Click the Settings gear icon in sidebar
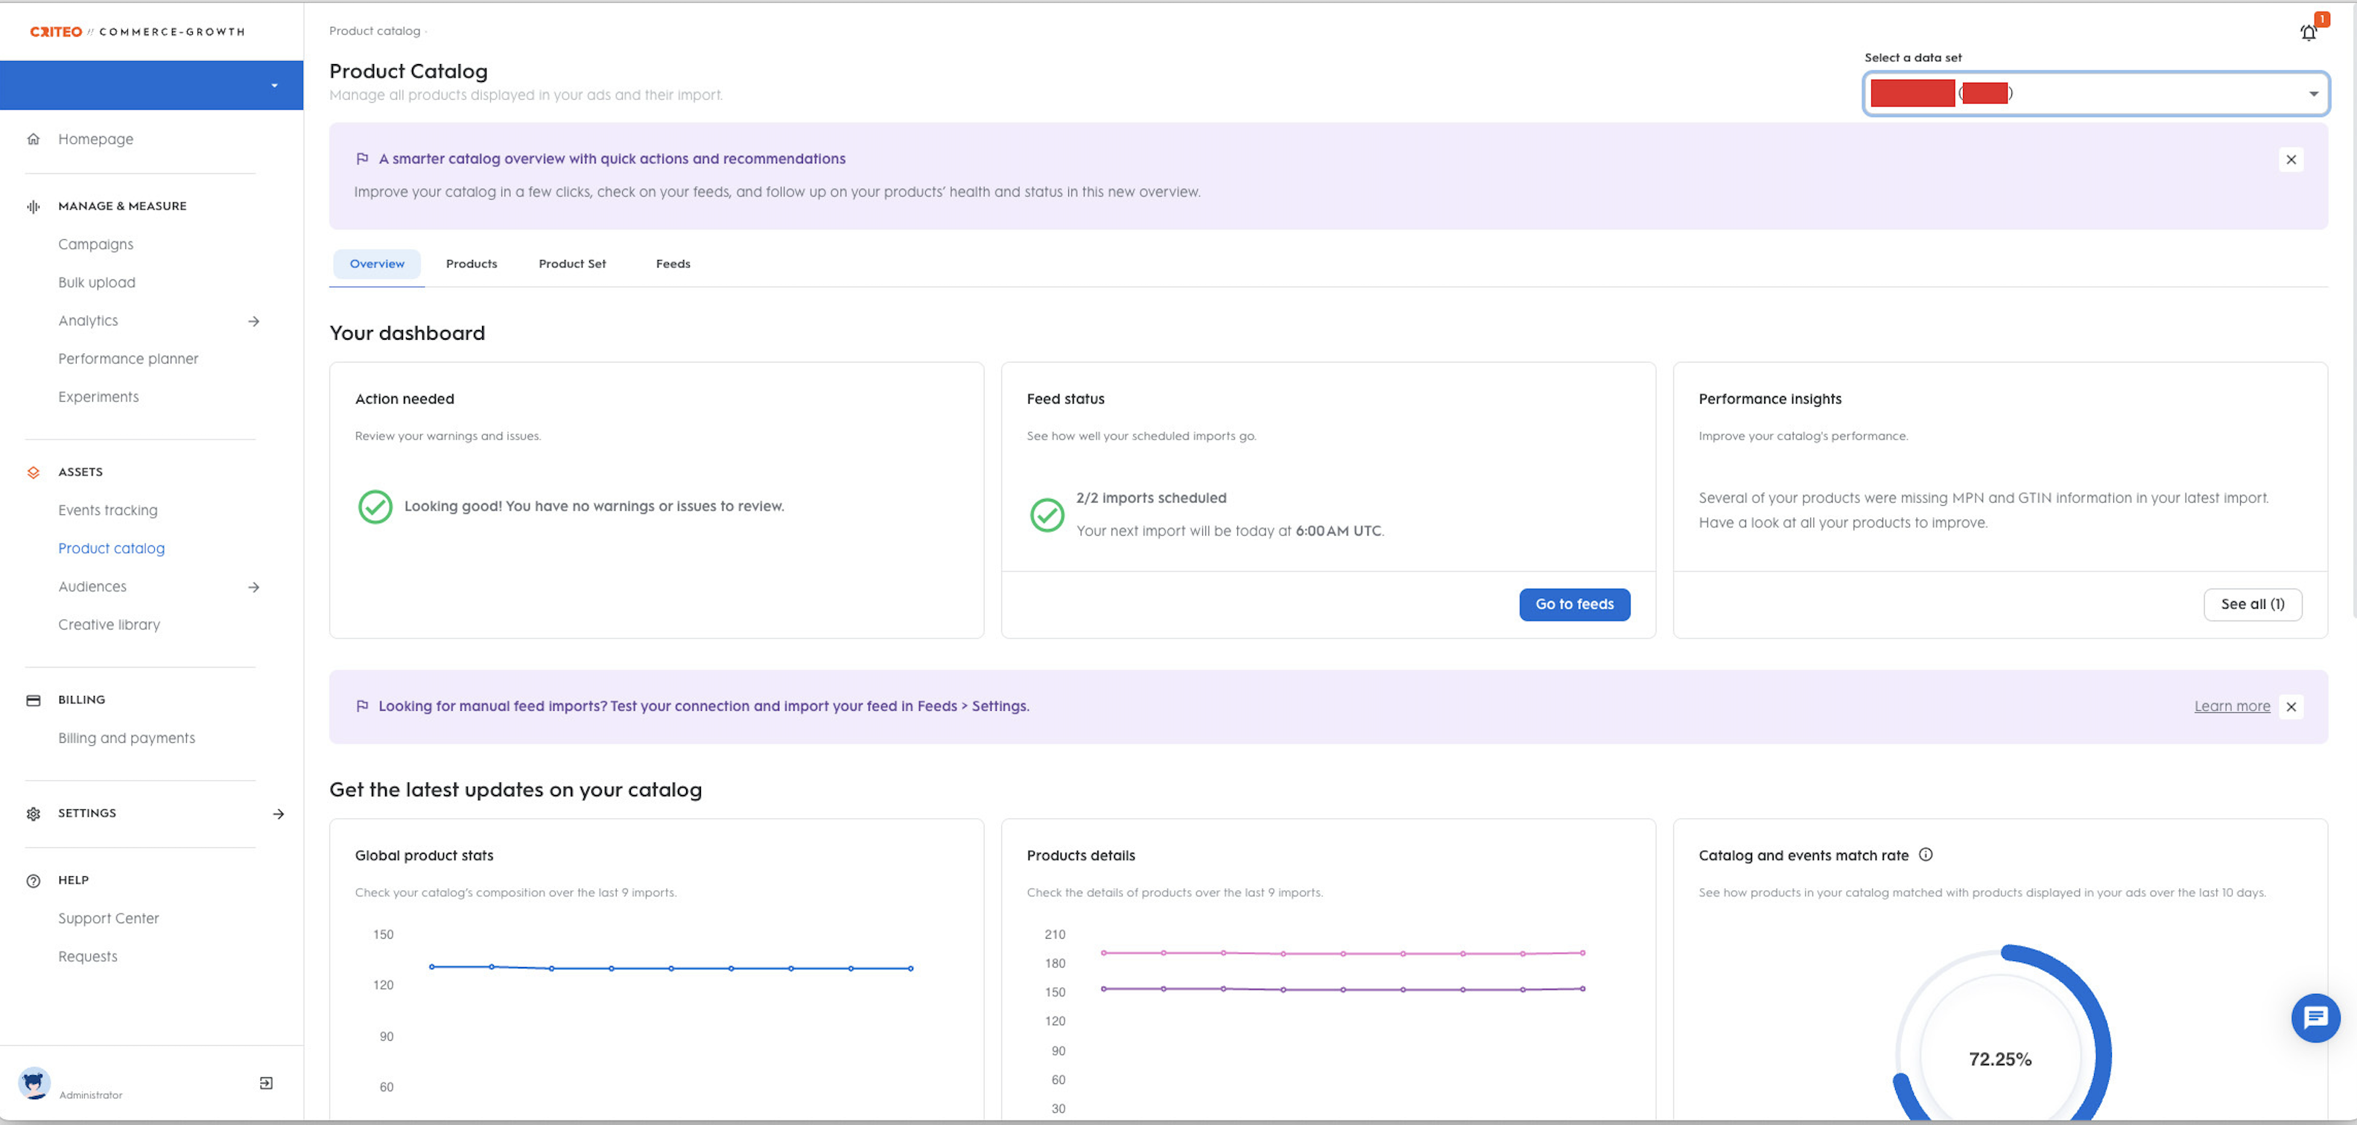Image resolution: width=2357 pixels, height=1125 pixels. click(x=34, y=814)
